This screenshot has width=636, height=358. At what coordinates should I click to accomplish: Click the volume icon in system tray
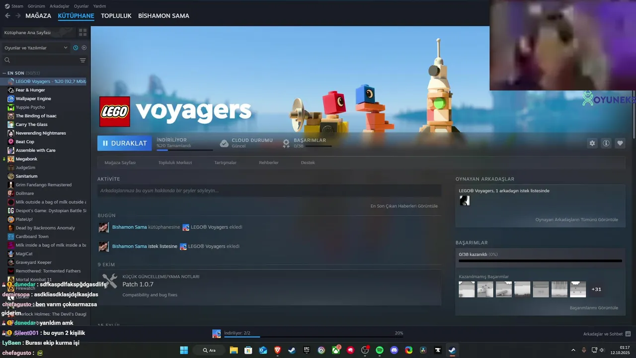[602, 350]
